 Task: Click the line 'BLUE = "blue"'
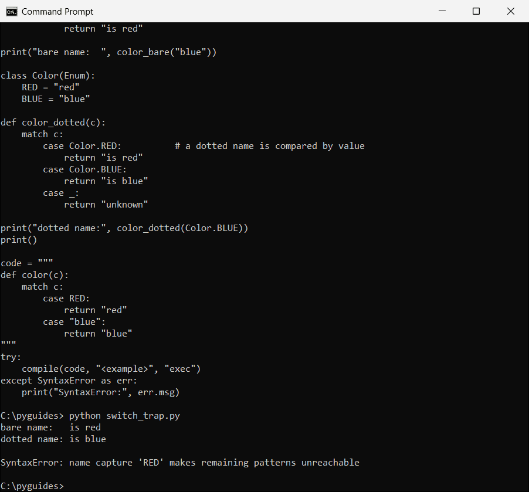pyautogui.click(x=56, y=99)
